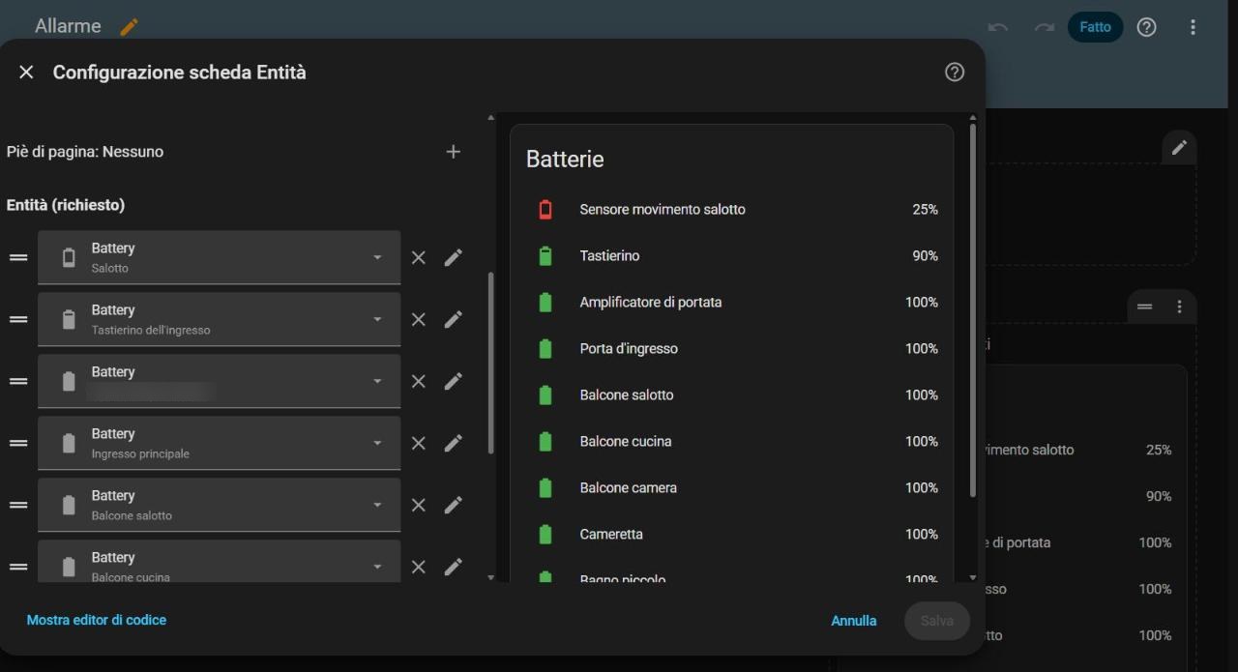Open the Balcone salotto entity dropdown

377,505
